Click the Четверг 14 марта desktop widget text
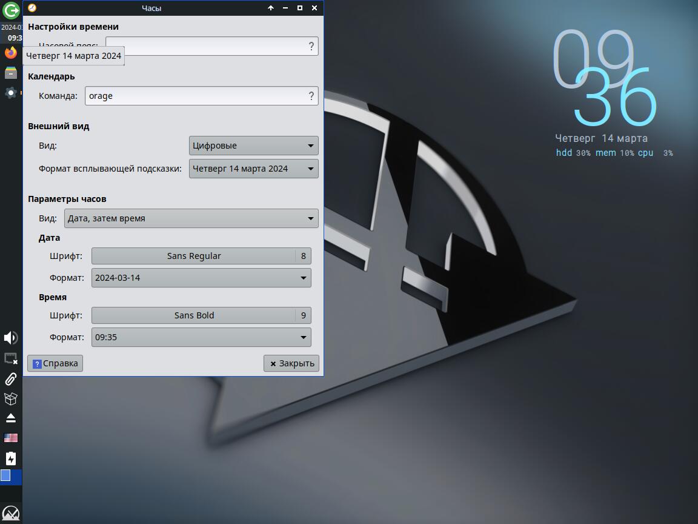The height and width of the screenshot is (524, 698). 602,138
